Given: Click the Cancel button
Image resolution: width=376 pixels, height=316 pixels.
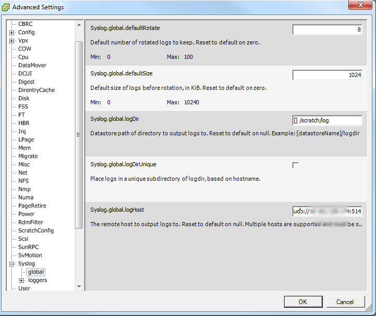Looking at the screenshot, I should (x=345, y=302).
